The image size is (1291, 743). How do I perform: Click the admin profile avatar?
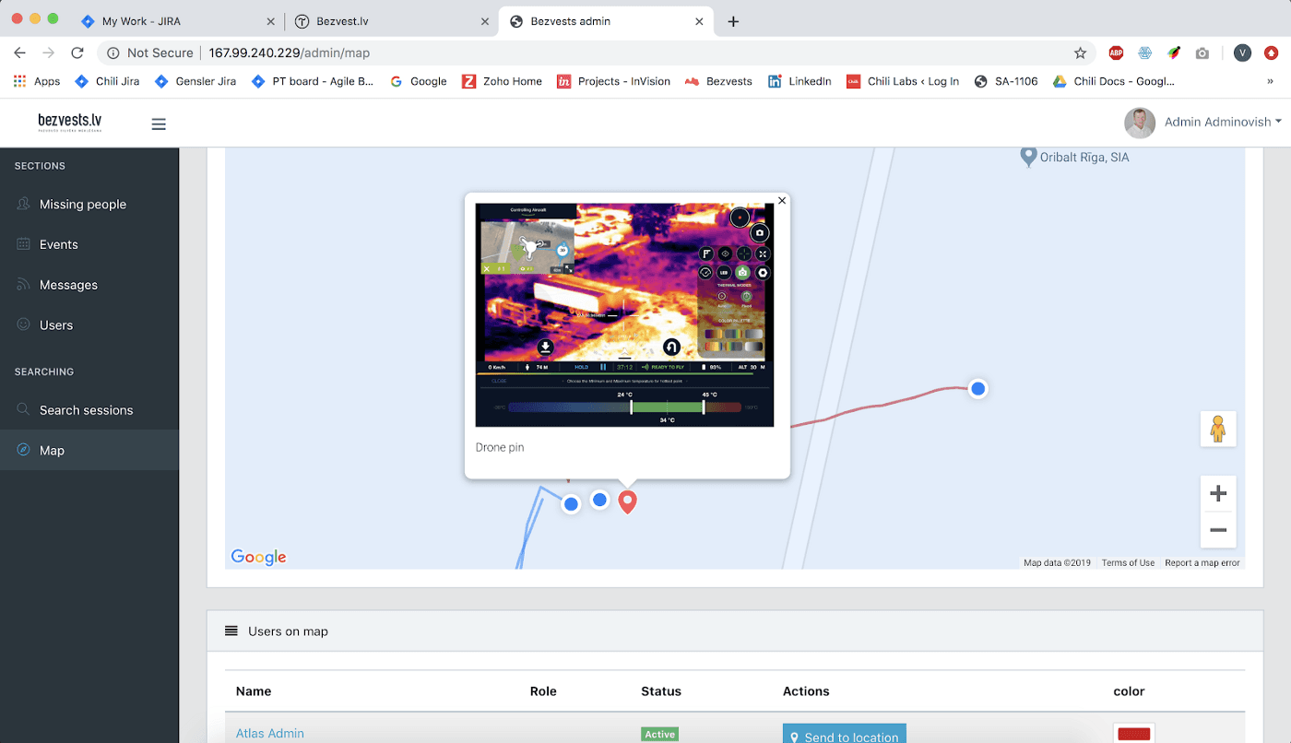(x=1140, y=123)
